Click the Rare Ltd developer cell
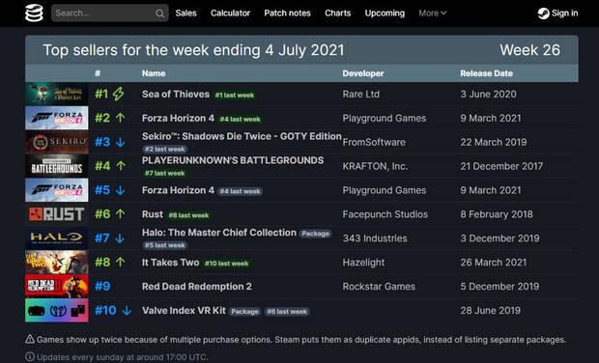The height and width of the screenshot is (363, 599). point(361,94)
